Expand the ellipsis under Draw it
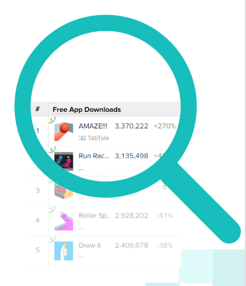Screen dimensions: 246x286 coord(81,257)
